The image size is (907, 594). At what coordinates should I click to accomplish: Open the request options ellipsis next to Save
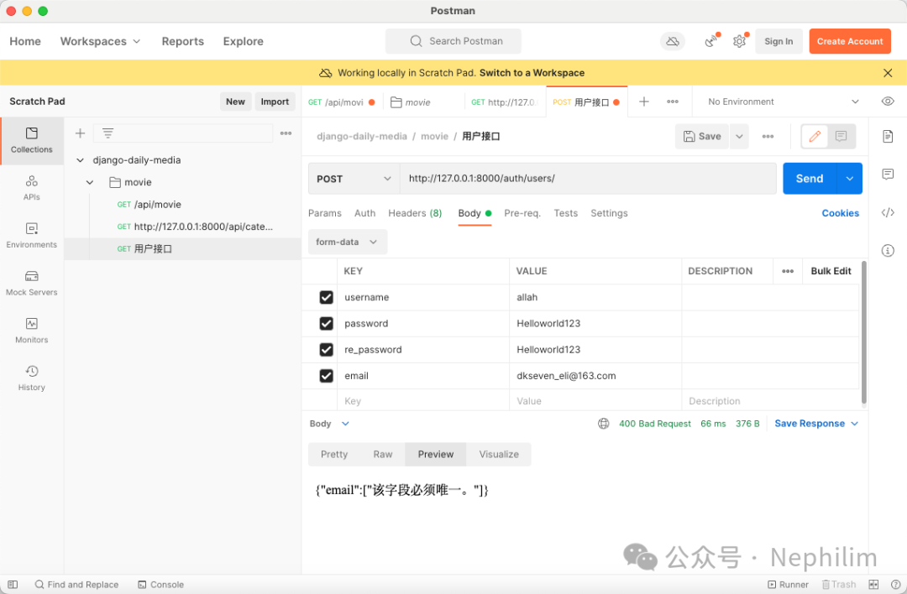(768, 137)
